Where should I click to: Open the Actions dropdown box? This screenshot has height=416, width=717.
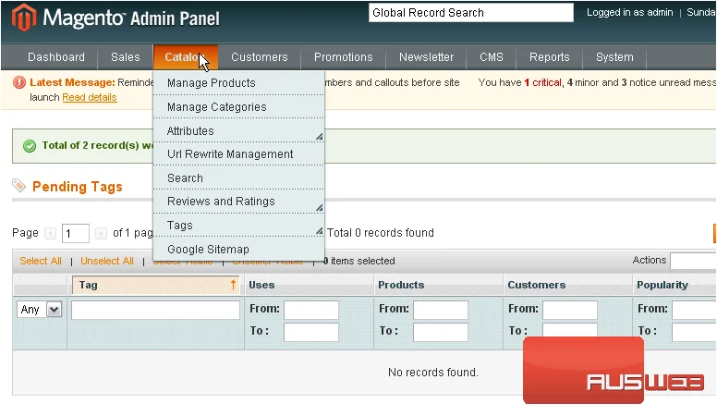pyautogui.click(x=693, y=261)
